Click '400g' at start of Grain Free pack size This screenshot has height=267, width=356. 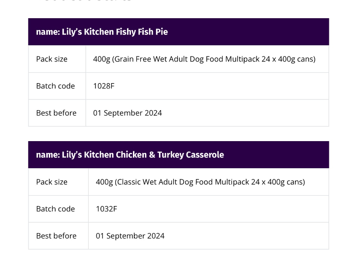pos(102,59)
